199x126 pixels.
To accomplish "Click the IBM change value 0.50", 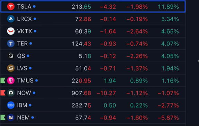I will 110,106.
